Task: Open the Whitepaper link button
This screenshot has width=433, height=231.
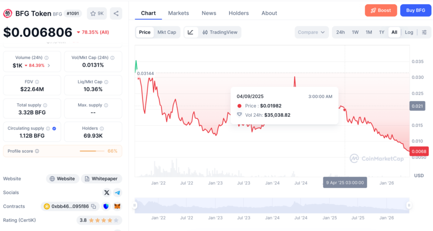Action: [101, 179]
